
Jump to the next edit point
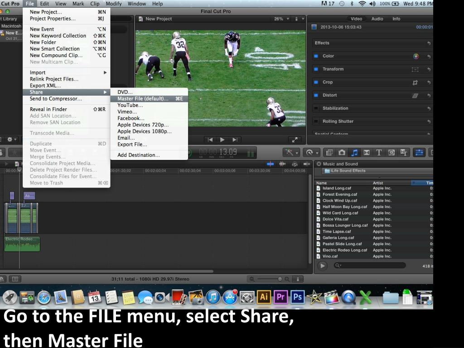tap(235, 140)
